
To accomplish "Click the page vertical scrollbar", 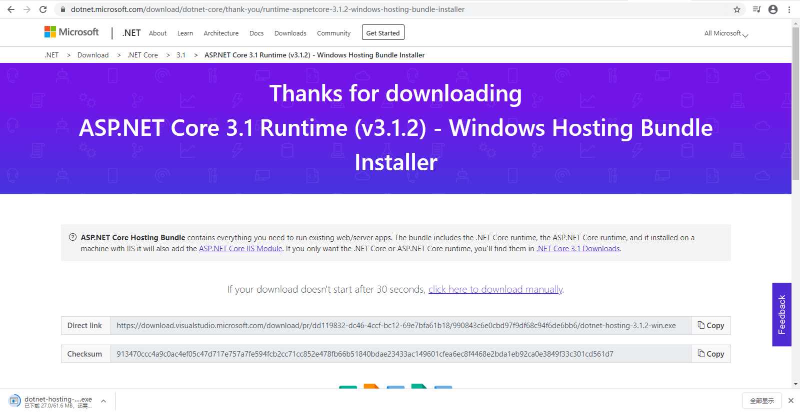I will (x=795, y=104).
